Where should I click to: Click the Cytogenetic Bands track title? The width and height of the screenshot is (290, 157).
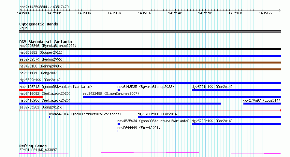click(x=39, y=24)
